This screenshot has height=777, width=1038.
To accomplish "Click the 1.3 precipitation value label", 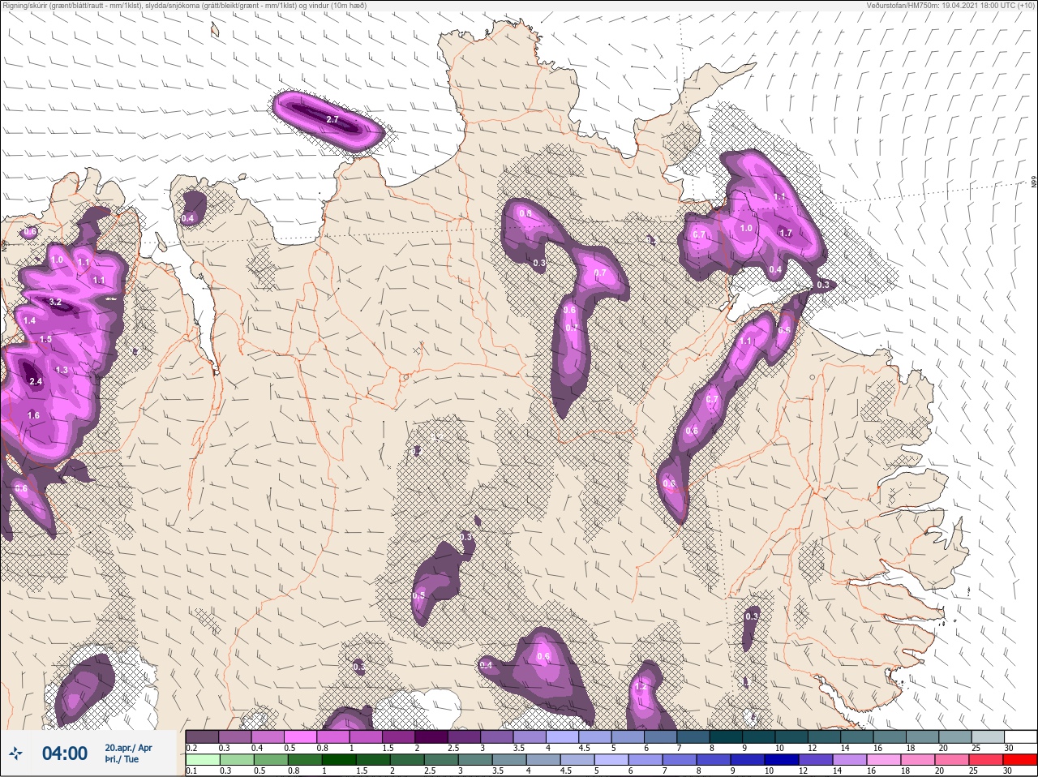I will (62, 370).
